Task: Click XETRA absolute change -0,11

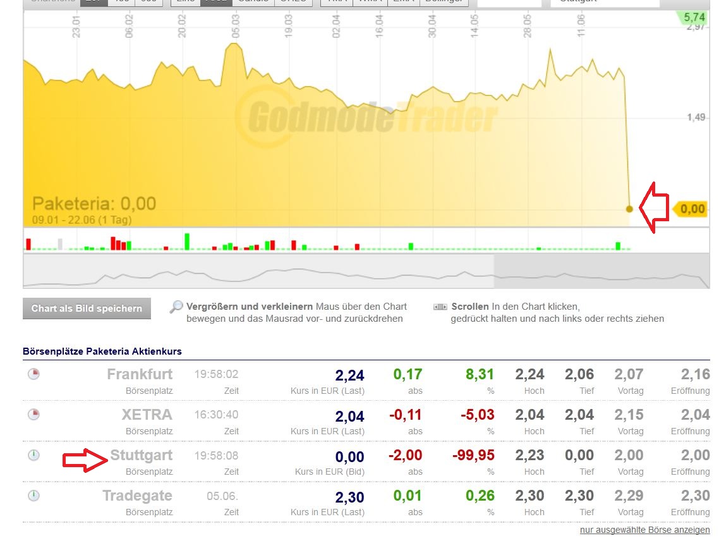Action: click(406, 415)
